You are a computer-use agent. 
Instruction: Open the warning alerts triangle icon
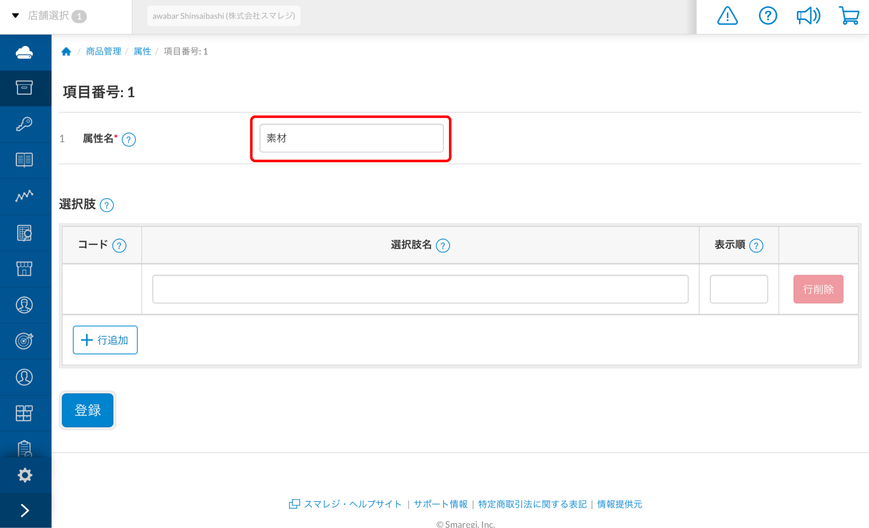pos(727,16)
